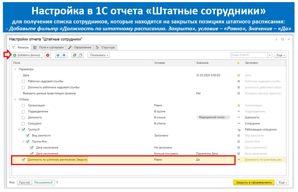
Task: Click the date value 31.03.2025 0:00:00
Action: (x=208, y=75)
